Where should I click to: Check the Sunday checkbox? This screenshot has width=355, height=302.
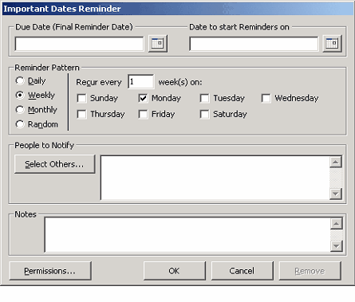(x=81, y=98)
